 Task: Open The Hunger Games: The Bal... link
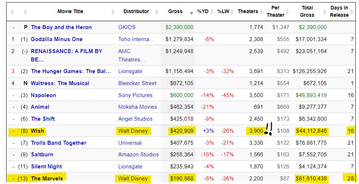[x=71, y=71]
